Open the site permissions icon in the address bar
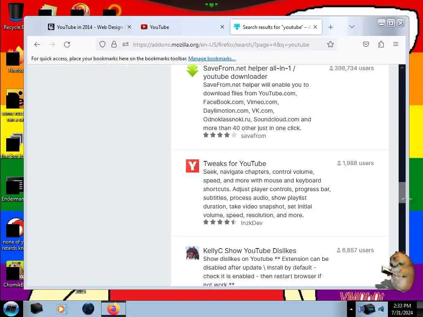423x317 pixels. [x=126, y=44]
